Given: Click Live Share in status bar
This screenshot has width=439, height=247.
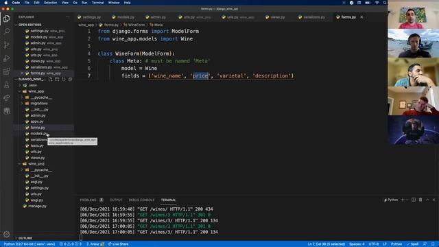Looking at the screenshot, I should [118, 244].
